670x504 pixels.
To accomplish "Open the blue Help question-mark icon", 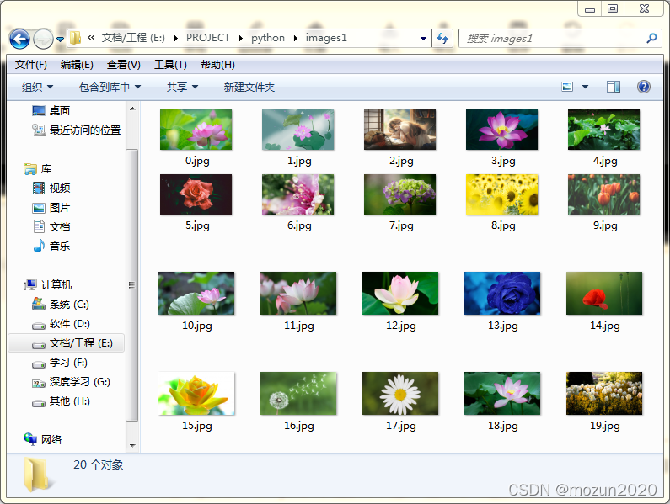I will [x=644, y=87].
